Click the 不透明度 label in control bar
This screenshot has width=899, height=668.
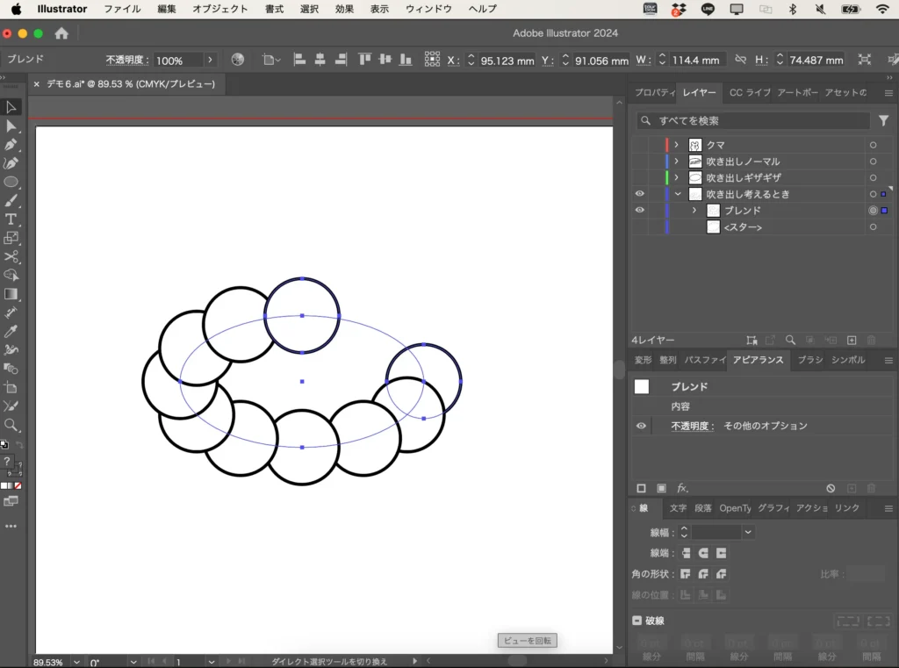point(127,61)
